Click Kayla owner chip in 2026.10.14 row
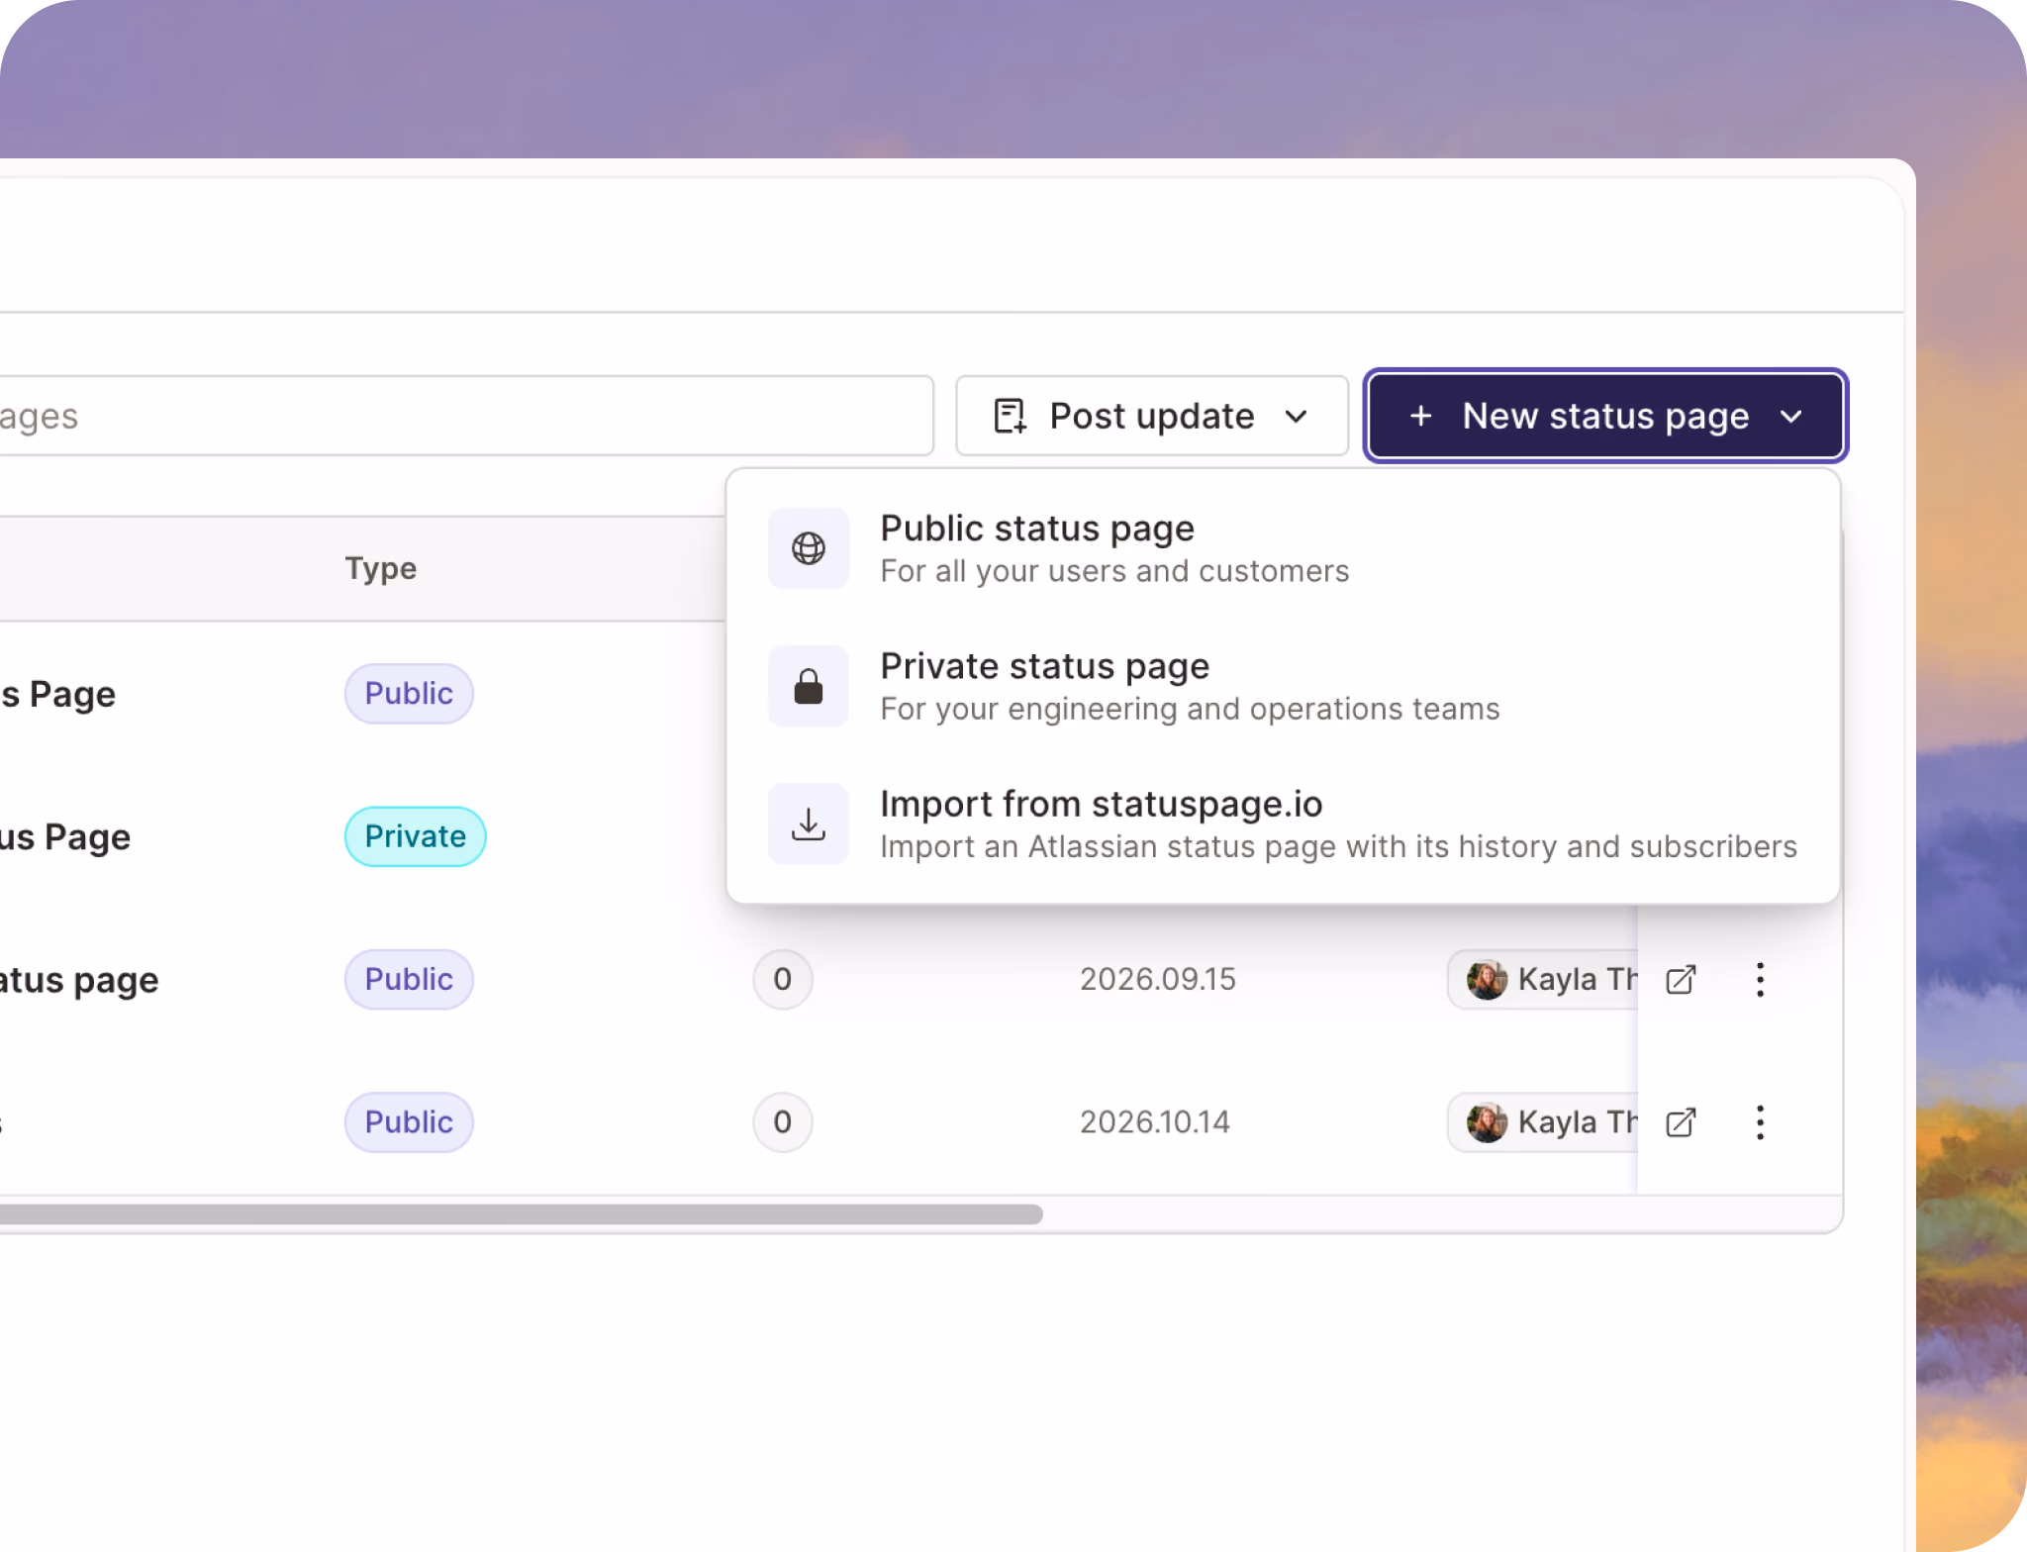This screenshot has height=1552, width=2027. pyautogui.click(x=1542, y=1121)
